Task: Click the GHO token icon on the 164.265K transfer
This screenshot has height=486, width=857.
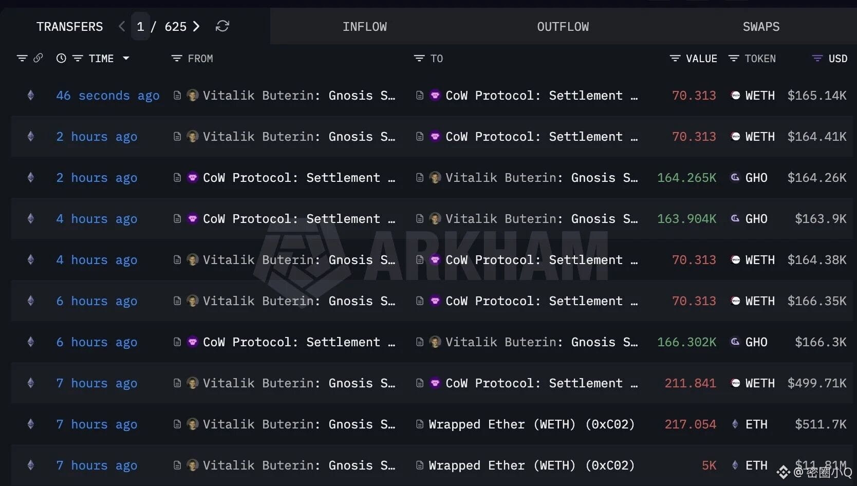Action: pyautogui.click(x=735, y=177)
